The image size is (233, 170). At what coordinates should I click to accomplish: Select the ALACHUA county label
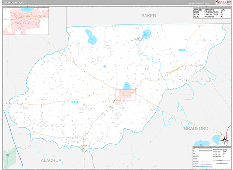(x=51, y=160)
